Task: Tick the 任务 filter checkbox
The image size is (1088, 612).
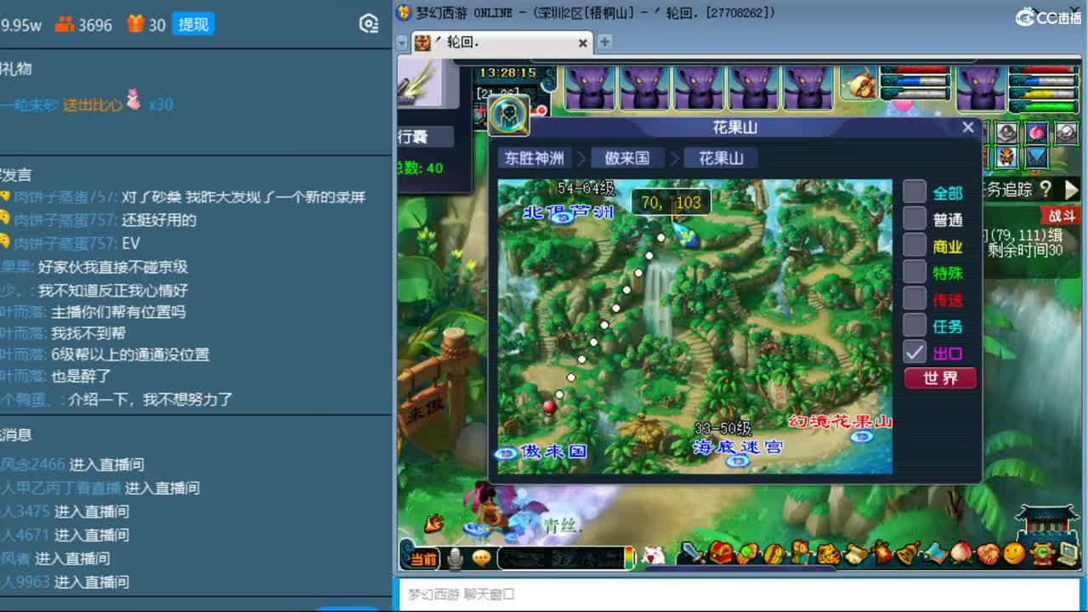Action: pos(915,325)
